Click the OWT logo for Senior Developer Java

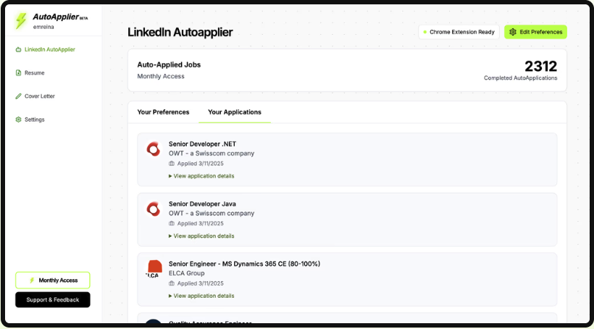[153, 209]
